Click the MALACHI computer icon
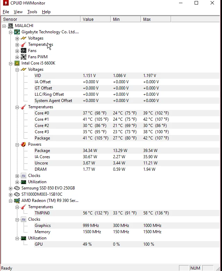Screen dimensions: 222x271 10,26
